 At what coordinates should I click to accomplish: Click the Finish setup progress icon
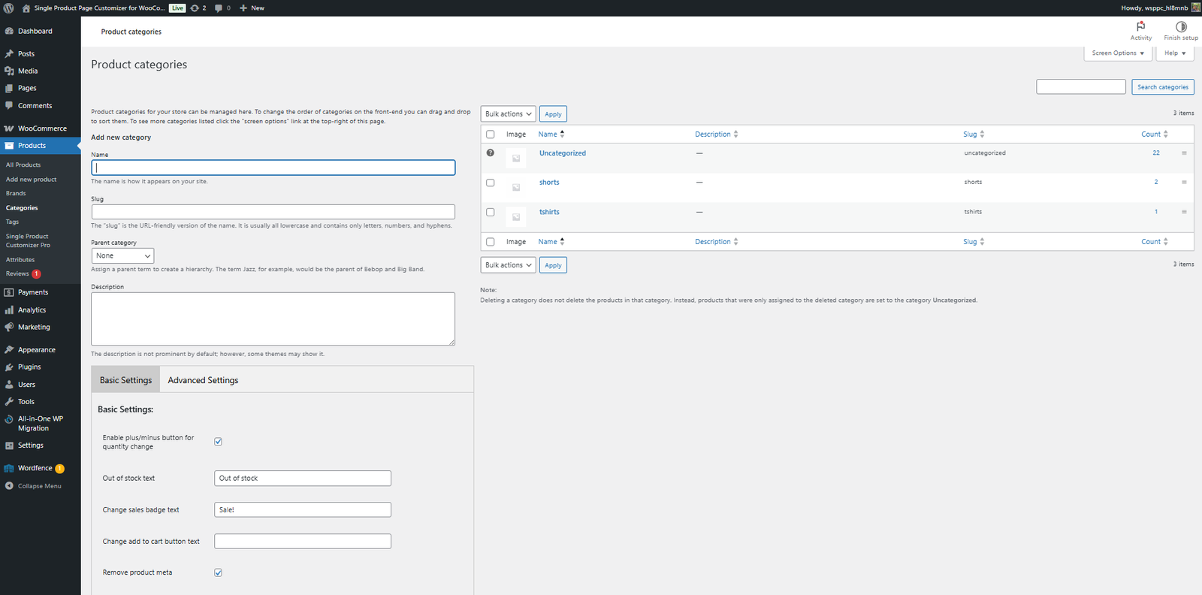(1180, 26)
